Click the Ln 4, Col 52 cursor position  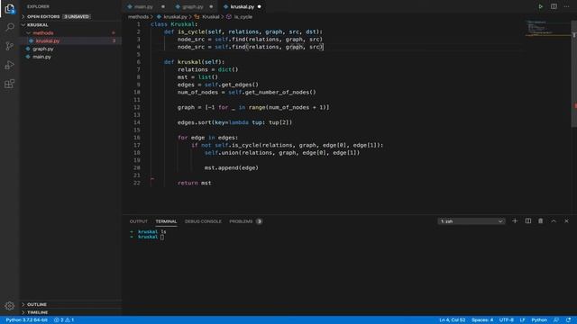[x=453, y=320]
